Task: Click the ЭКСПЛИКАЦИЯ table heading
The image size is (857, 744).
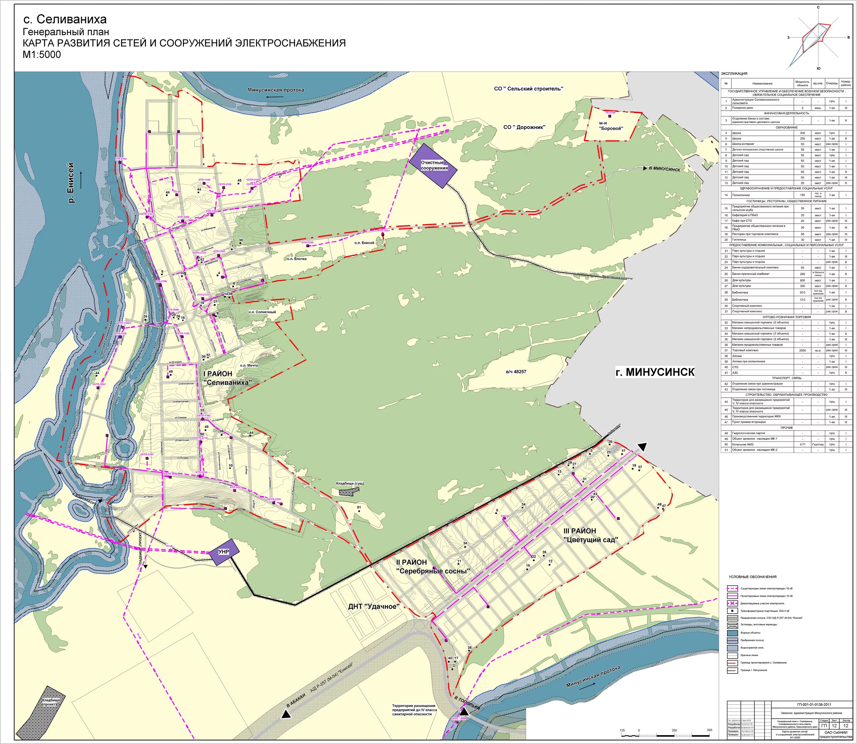Action: [x=734, y=73]
